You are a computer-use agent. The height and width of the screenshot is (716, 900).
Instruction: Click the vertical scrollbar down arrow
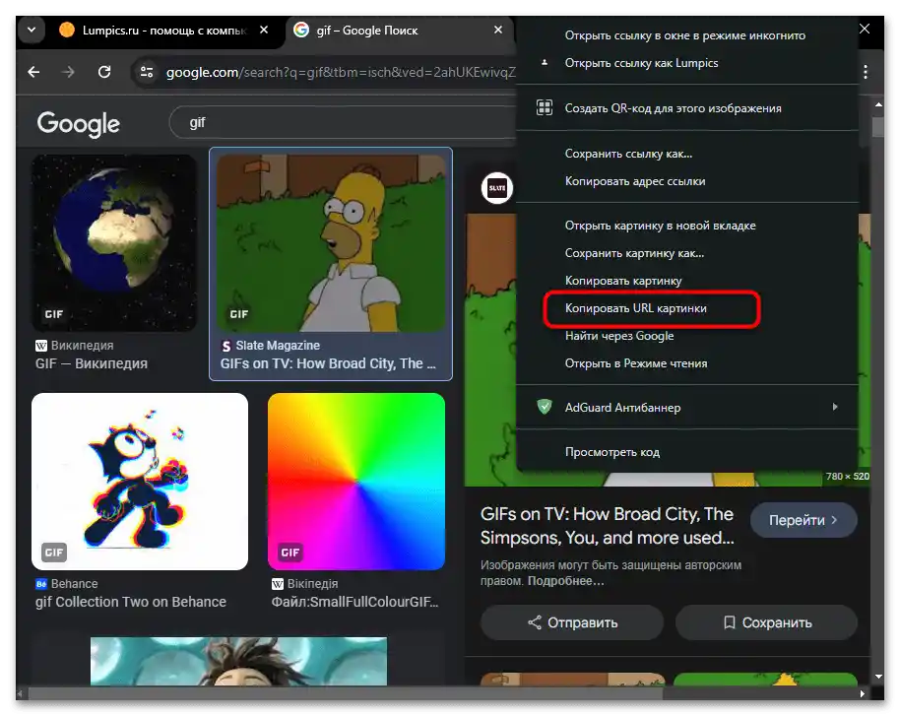(x=878, y=677)
